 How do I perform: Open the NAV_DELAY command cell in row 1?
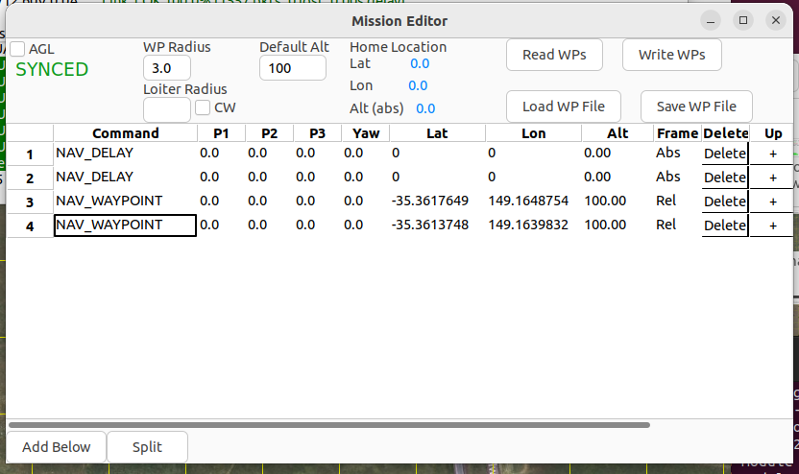pos(125,154)
